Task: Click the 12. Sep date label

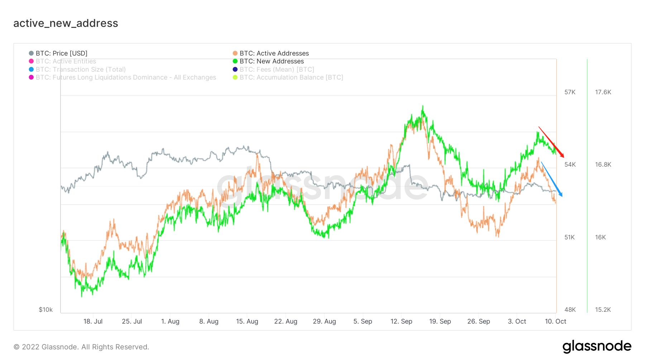Action: coord(401,321)
